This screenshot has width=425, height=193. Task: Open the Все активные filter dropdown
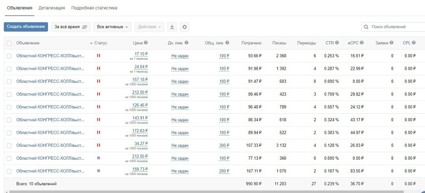pos(112,27)
